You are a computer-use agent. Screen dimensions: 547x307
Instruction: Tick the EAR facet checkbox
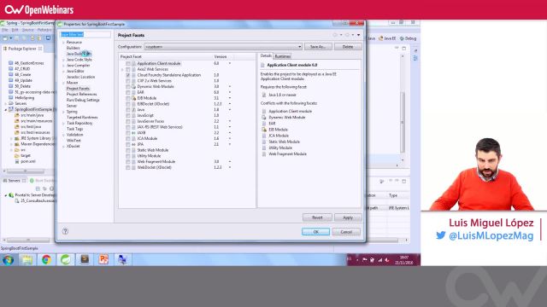click(x=128, y=93)
